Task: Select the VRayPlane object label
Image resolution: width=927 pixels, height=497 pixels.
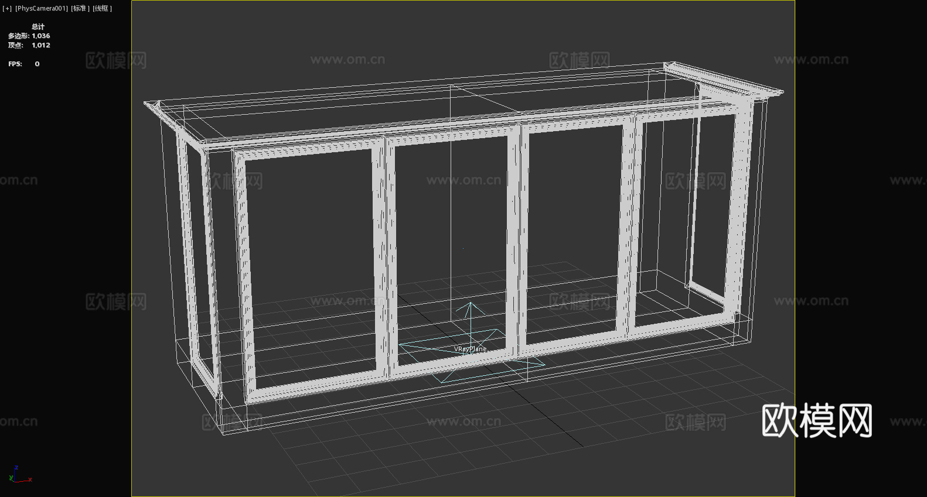Action: [471, 349]
